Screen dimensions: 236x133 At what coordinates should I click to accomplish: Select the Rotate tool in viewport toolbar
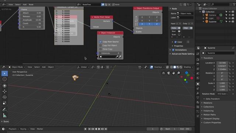[4, 97]
